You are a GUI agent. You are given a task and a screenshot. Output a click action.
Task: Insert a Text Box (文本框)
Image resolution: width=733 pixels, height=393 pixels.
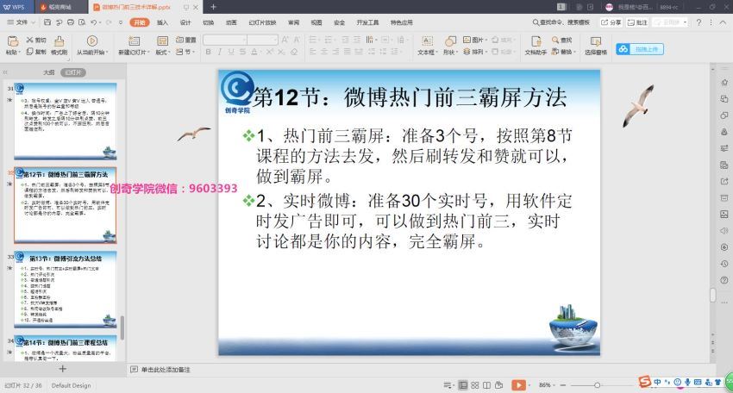427,46
